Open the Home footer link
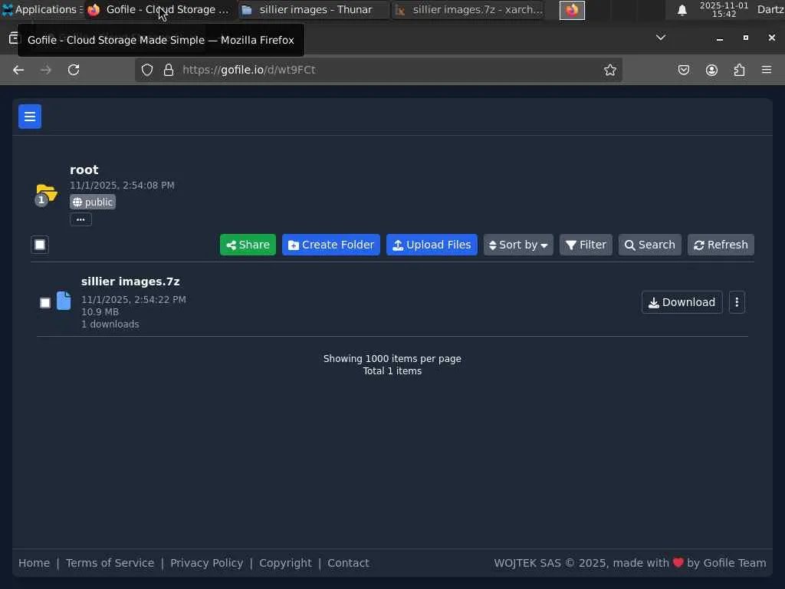 [x=34, y=563]
